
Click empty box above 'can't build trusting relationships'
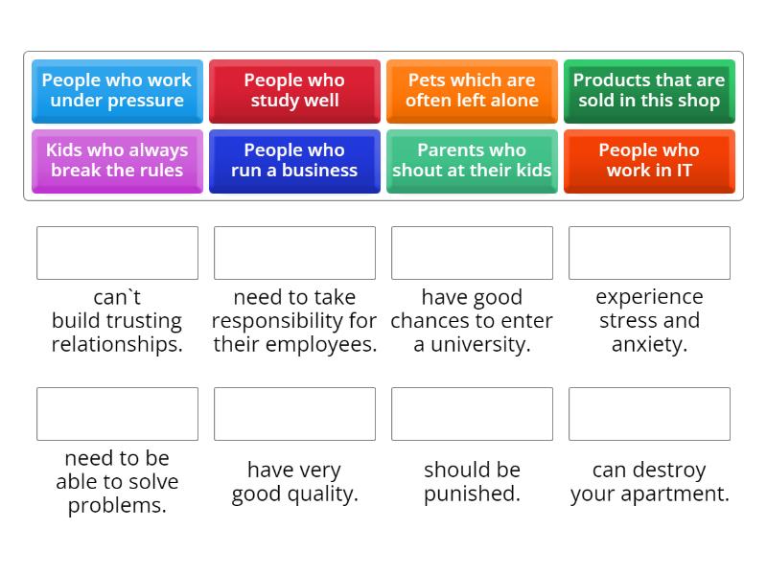[117, 253]
